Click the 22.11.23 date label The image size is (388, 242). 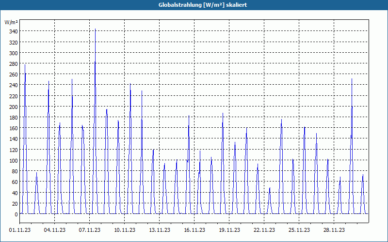[x=264, y=230]
